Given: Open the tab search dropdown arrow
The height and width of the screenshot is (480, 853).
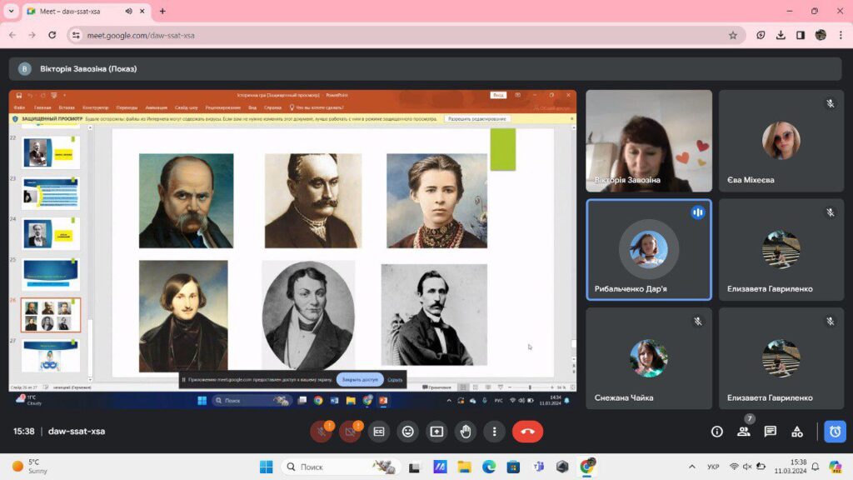Looking at the screenshot, I should pyautogui.click(x=11, y=11).
